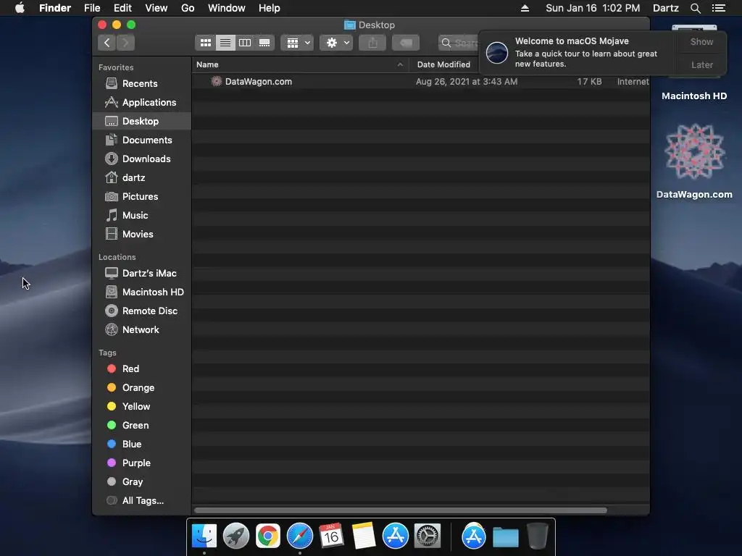
Task: Open Network in the sidebar
Action: (x=141, y=330)
